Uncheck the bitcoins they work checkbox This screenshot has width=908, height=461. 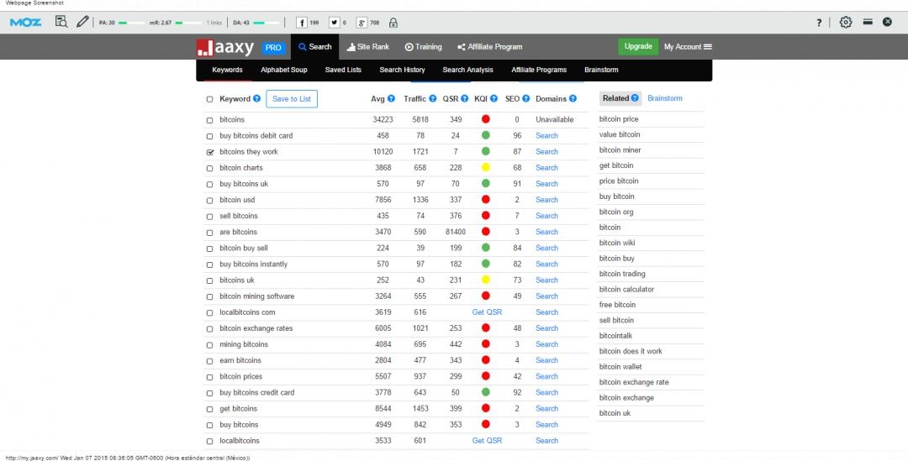pyautogui.click(x=209, y=152)
